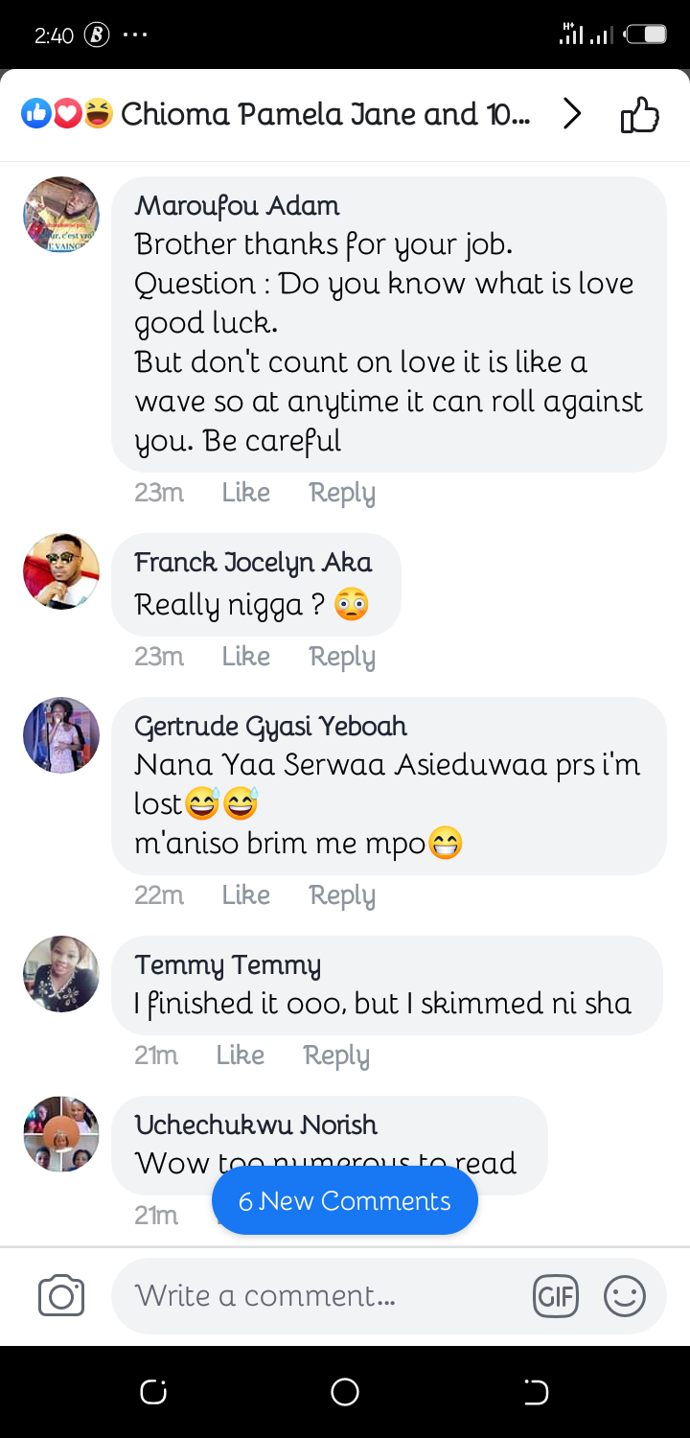The image size is (690, 1438).
Task: Tap the reaction emojis cluster in header
Action: coord(67,115)
